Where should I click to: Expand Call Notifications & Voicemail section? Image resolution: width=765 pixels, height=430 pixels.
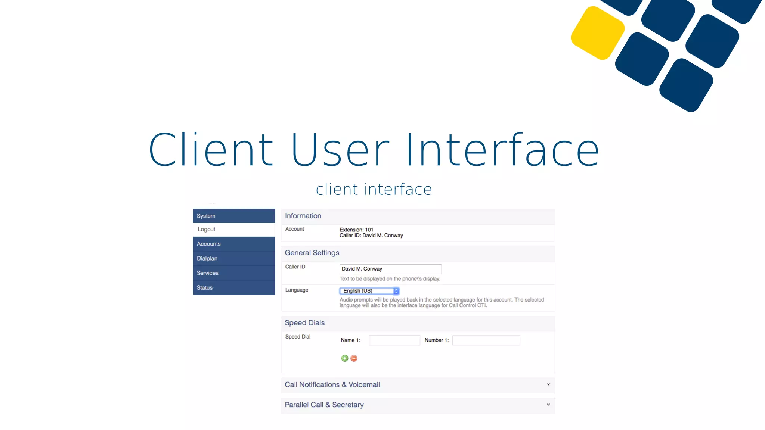coord(418,385)
